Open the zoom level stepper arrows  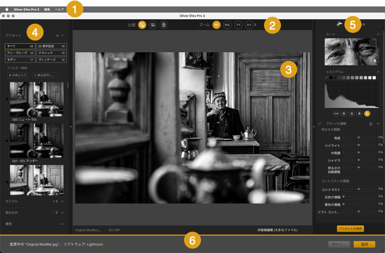pos(255,25)
